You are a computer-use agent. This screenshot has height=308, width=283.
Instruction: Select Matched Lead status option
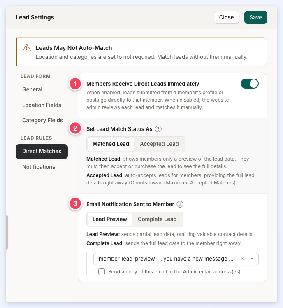coord(111,144)
